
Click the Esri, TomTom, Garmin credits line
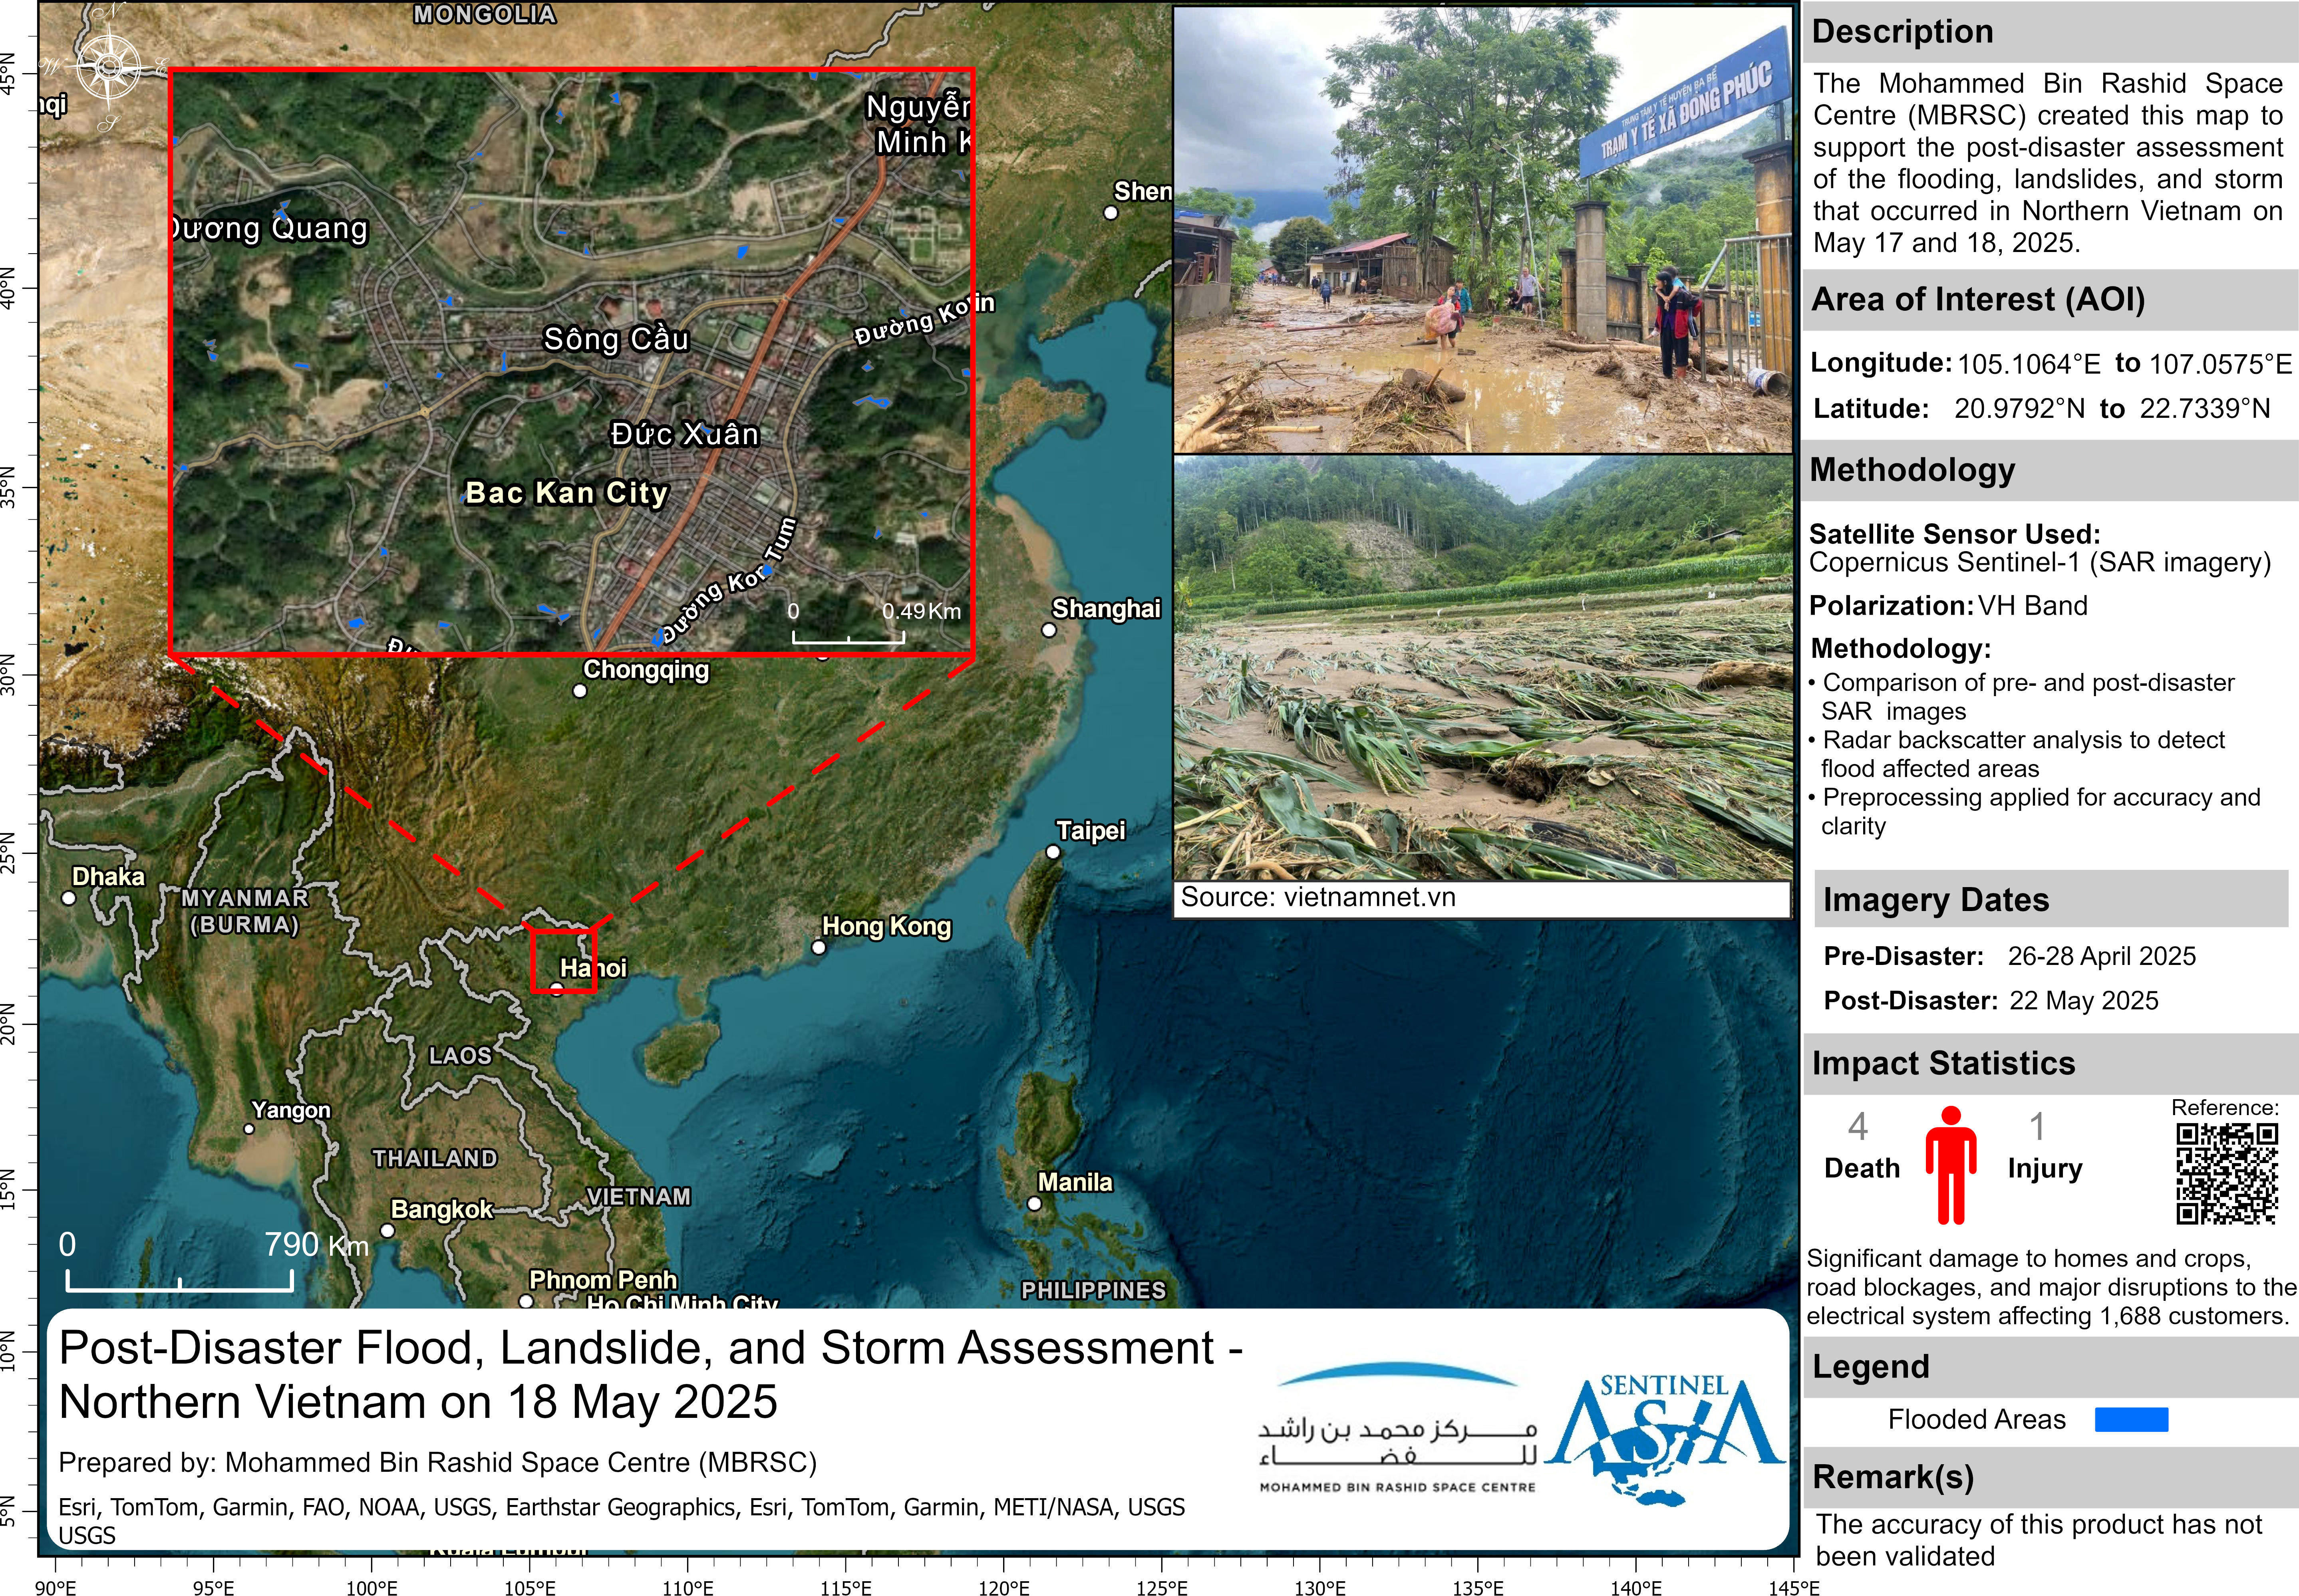tap(621, 1520)
